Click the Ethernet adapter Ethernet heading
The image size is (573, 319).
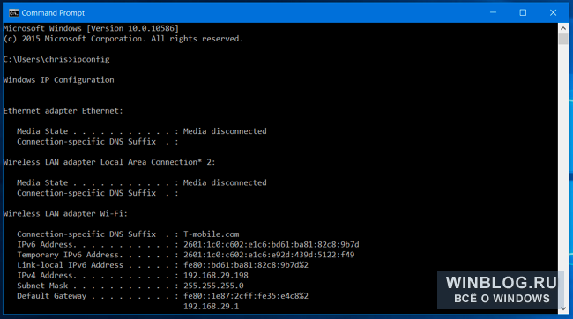tap(63, 111)
